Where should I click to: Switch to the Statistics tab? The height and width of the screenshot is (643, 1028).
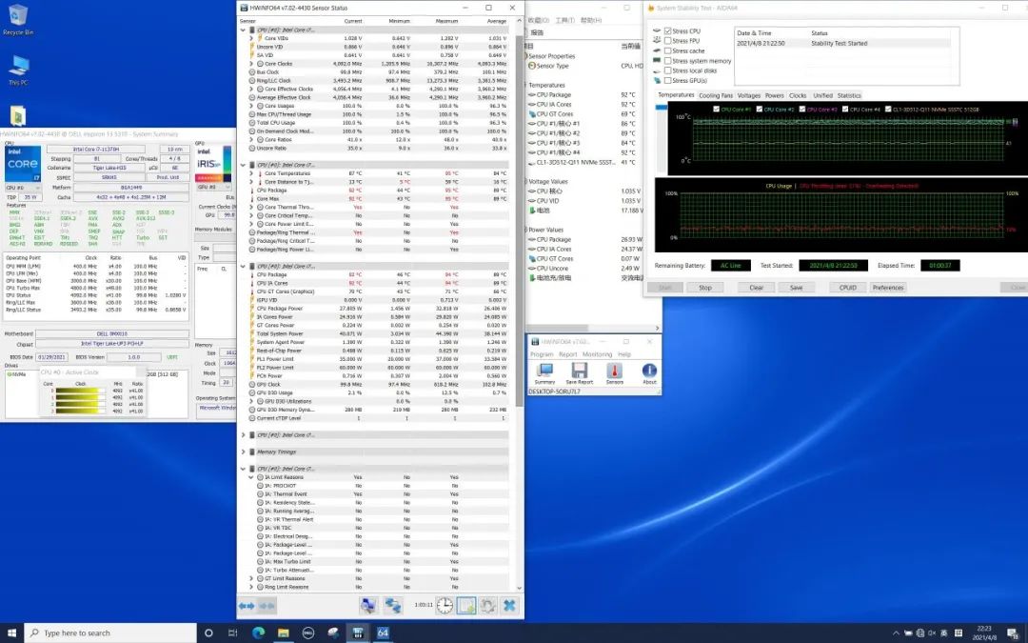click(848, 95)
